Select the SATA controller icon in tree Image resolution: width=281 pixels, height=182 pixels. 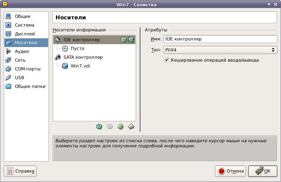point(58,57)
